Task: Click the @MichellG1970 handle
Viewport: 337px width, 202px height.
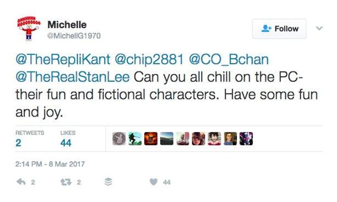Action: 74,35
